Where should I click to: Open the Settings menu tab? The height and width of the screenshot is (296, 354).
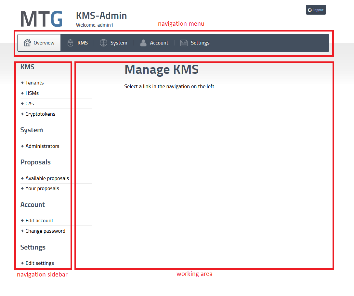tap(200, 43)
